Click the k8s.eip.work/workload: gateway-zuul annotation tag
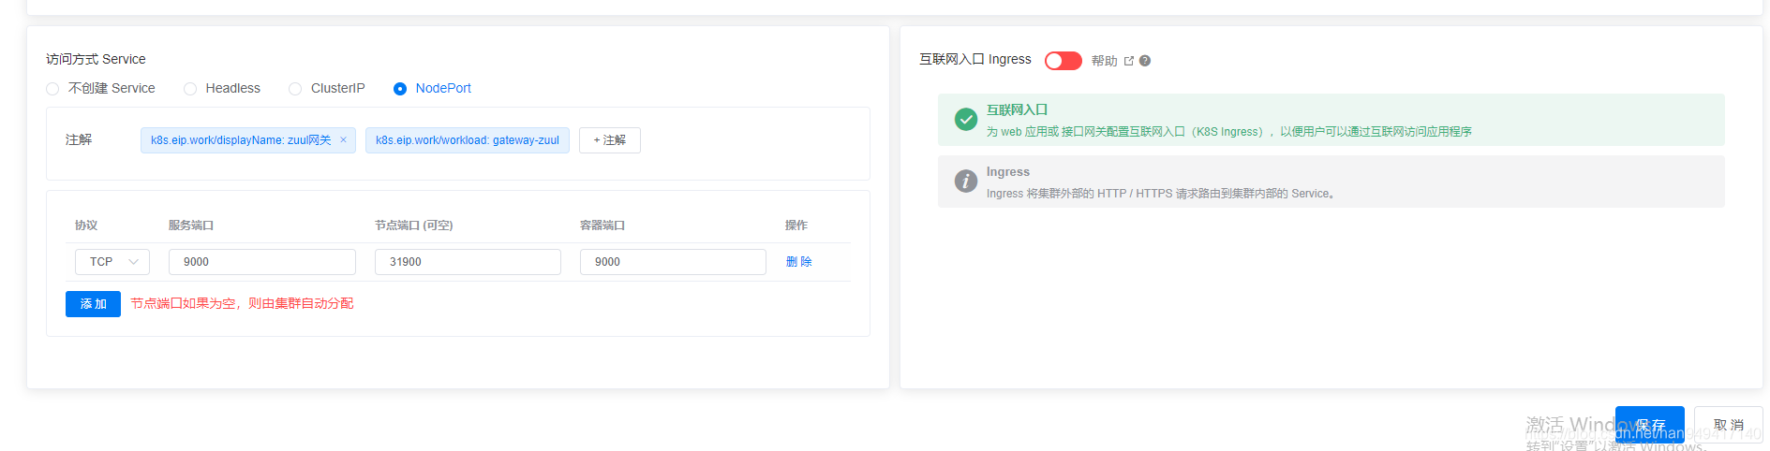This screenshot has height=451, width=1770. [467, 140]
